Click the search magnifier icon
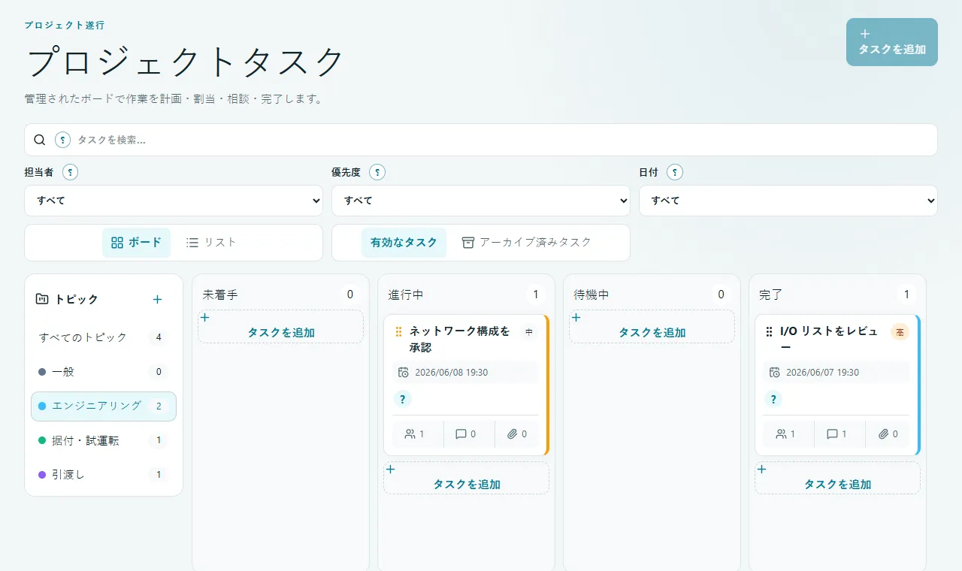 pos(41,140)
